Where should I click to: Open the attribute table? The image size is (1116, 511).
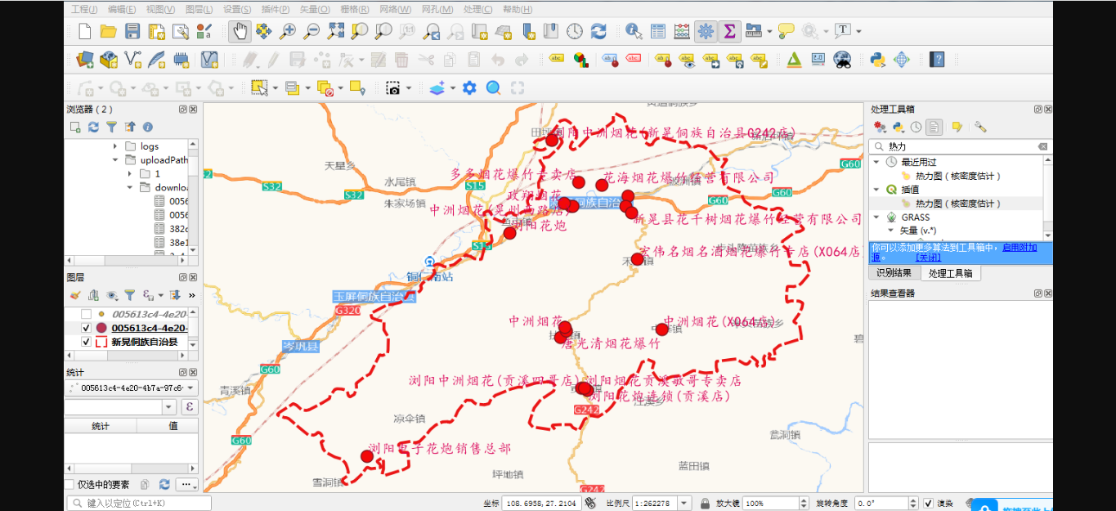[x=658, y=32]
